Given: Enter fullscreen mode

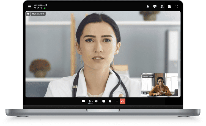Looking at the screenshot, I should tap(176, 6).
